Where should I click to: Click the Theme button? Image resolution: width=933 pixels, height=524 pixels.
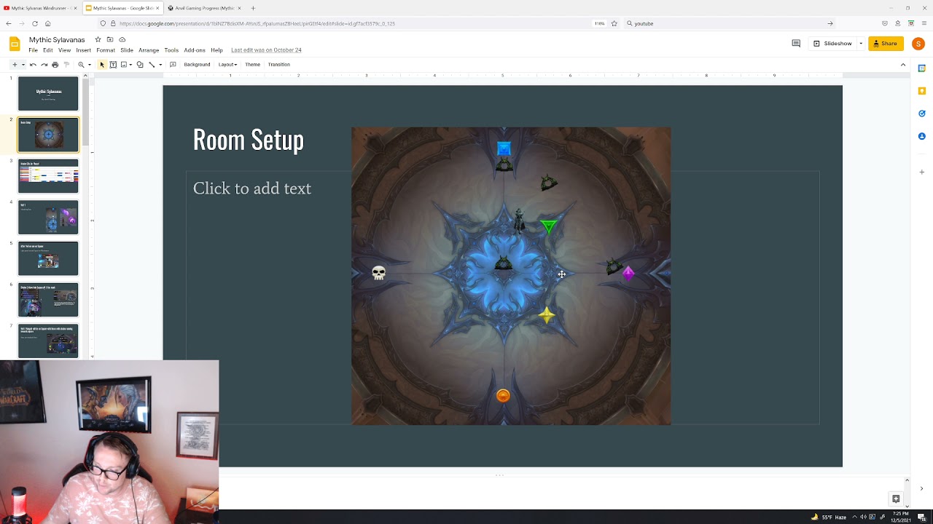point(252,65)
